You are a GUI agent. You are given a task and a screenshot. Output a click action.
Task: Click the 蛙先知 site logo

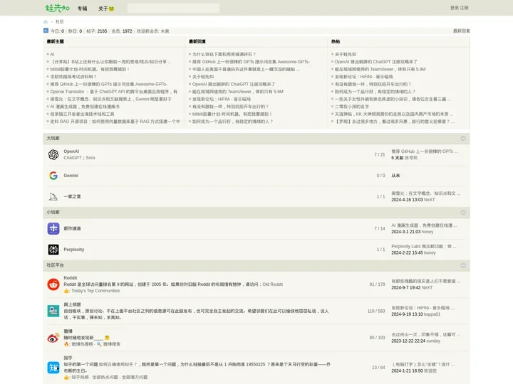[57, 8]
